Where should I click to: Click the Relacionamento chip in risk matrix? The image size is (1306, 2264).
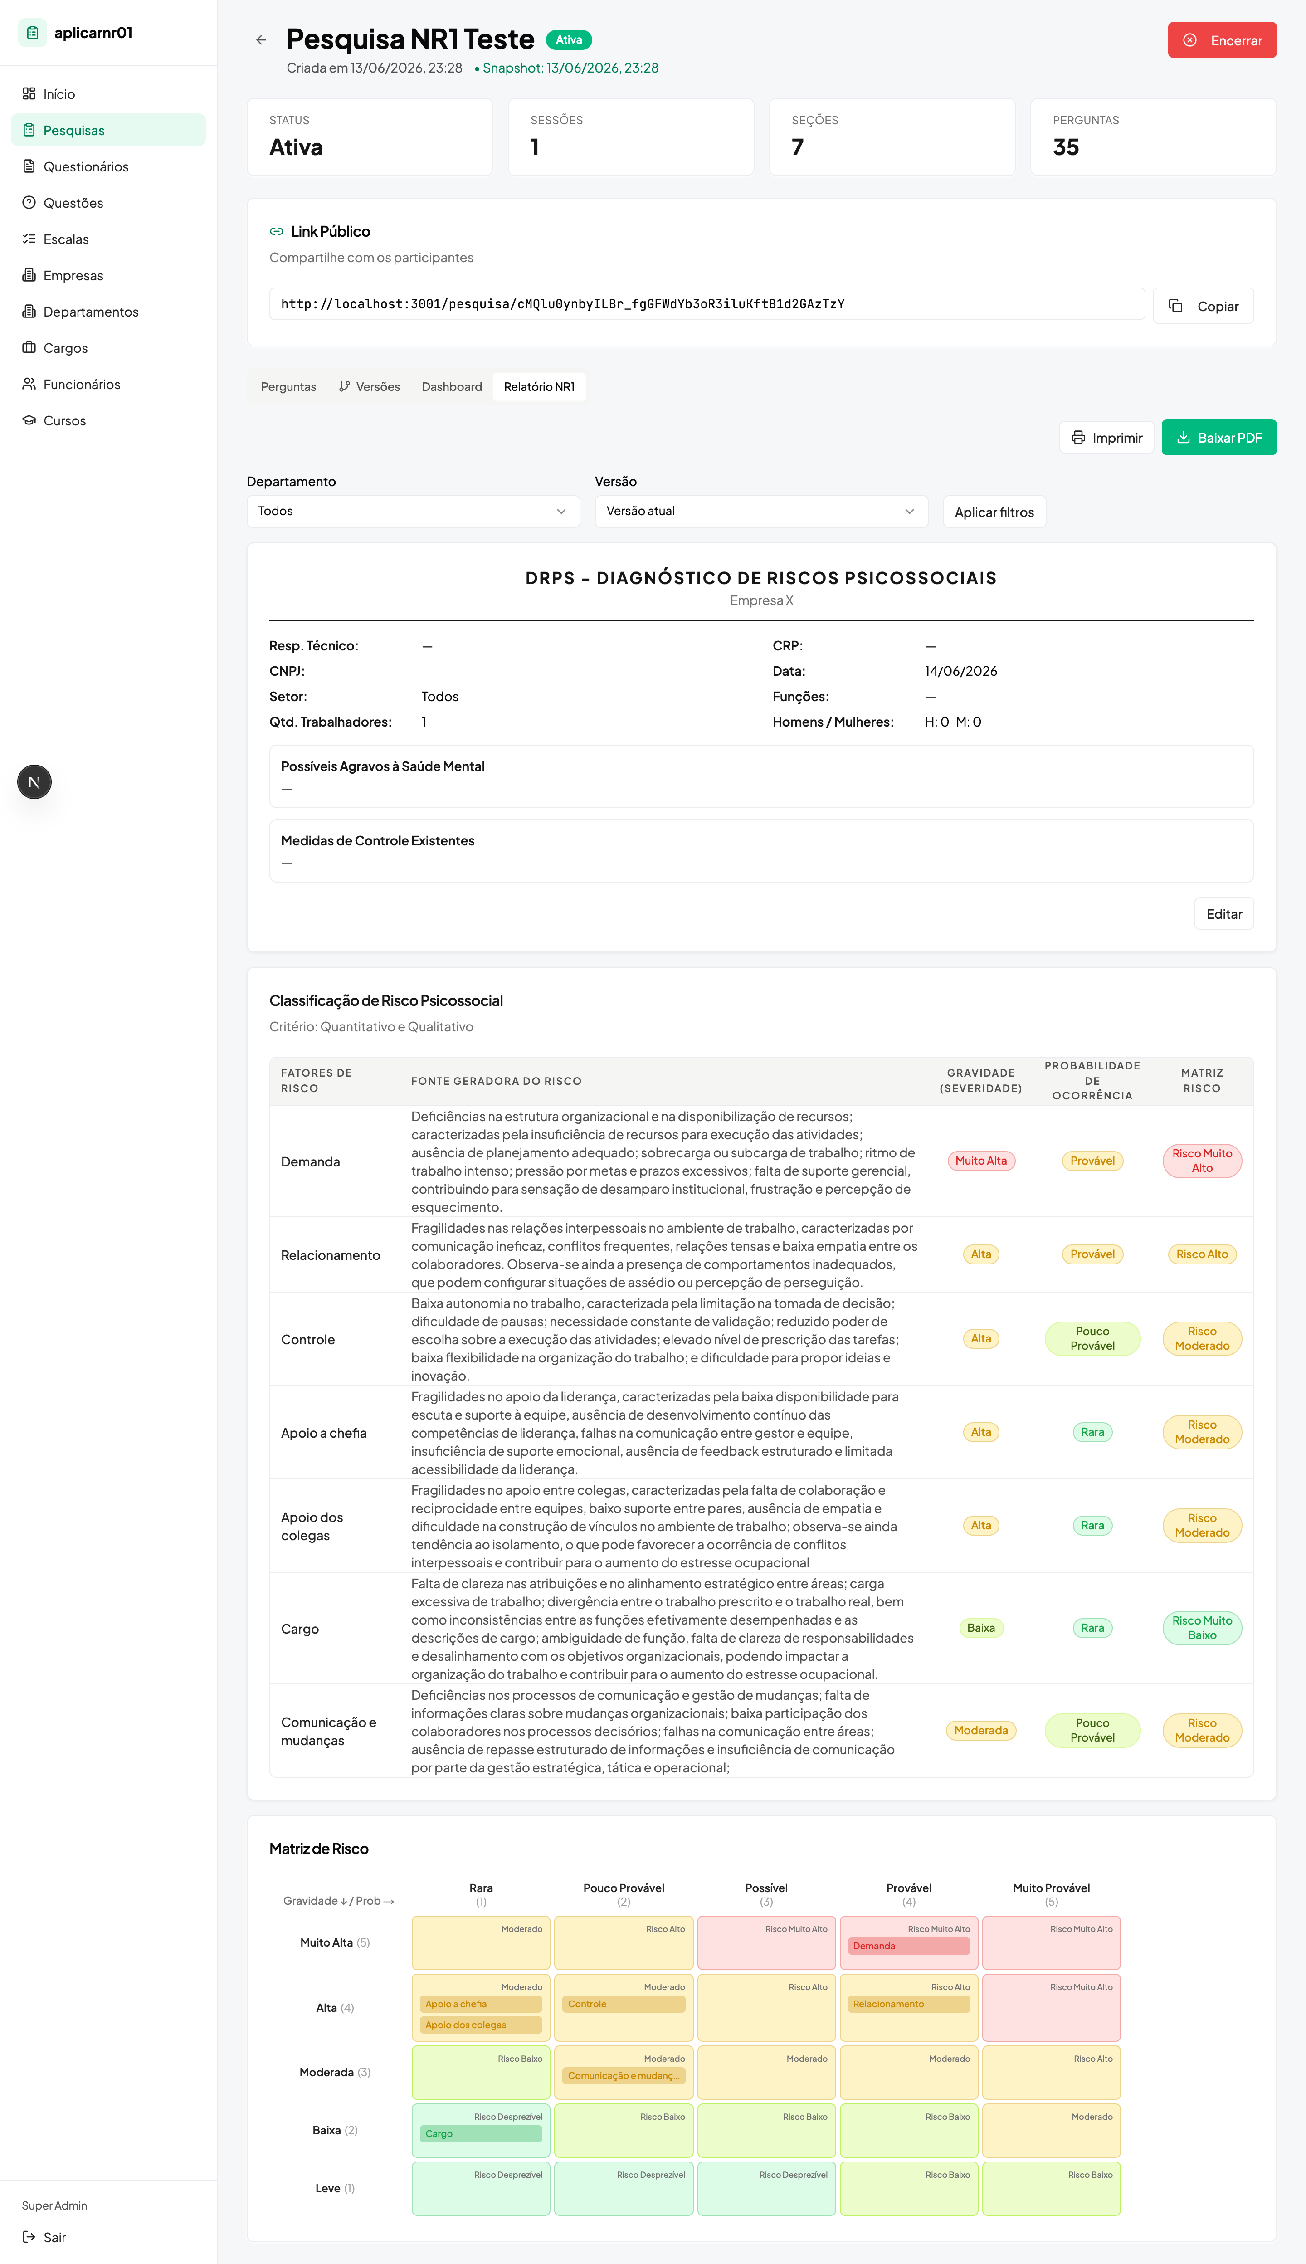point(909,2004)
